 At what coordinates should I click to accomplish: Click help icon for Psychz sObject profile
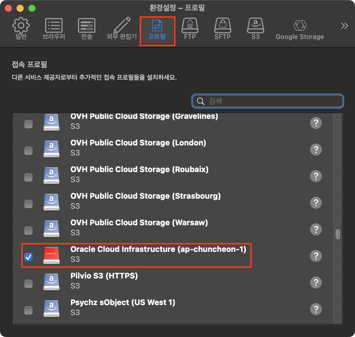pos(316,309)
